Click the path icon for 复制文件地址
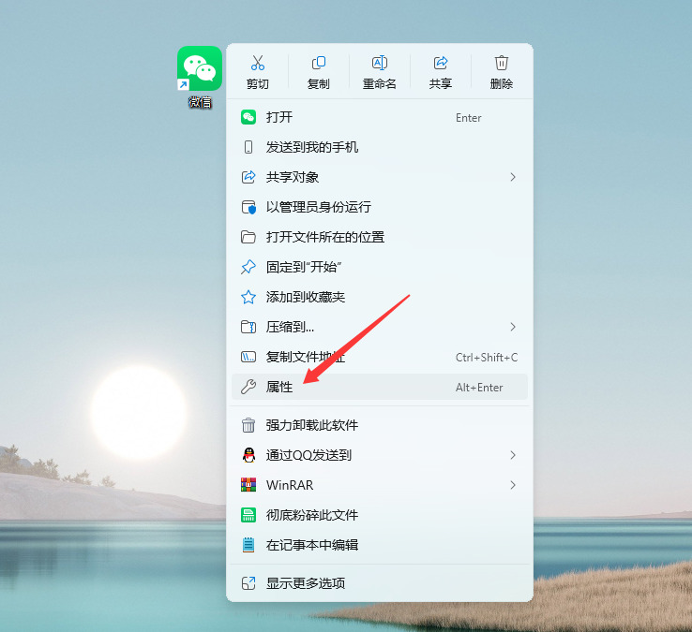This screenshot has width=692, height=632. coord(248,357)
